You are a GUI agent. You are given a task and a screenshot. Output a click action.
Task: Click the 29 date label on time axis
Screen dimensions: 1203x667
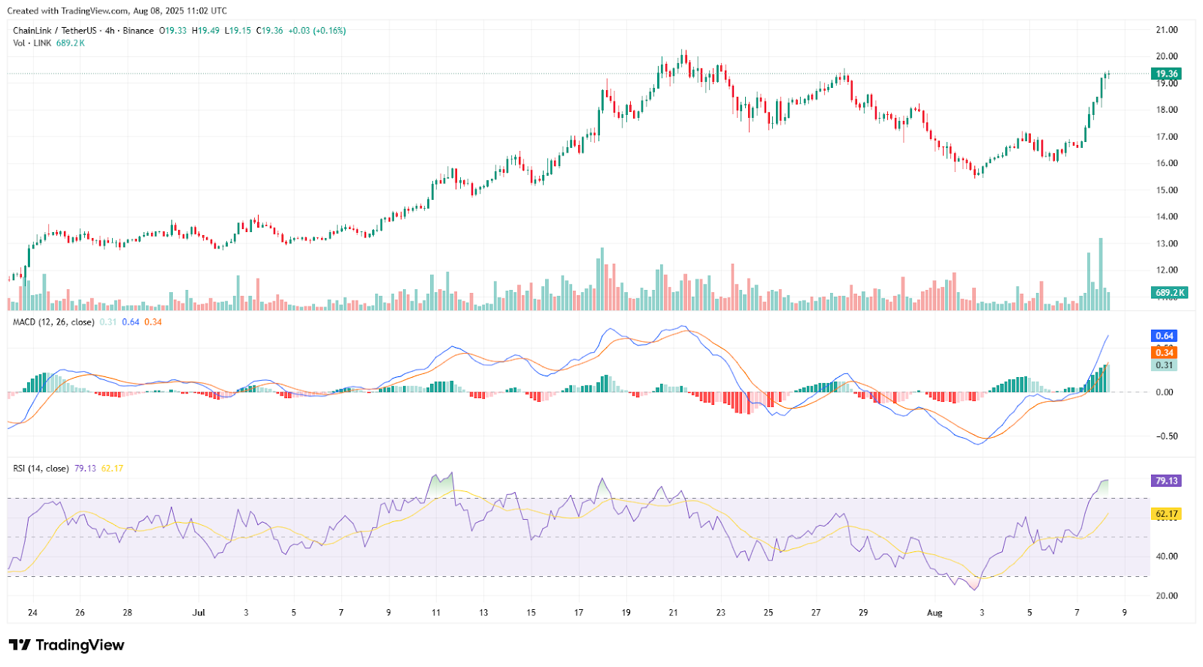tap(863, 613)
